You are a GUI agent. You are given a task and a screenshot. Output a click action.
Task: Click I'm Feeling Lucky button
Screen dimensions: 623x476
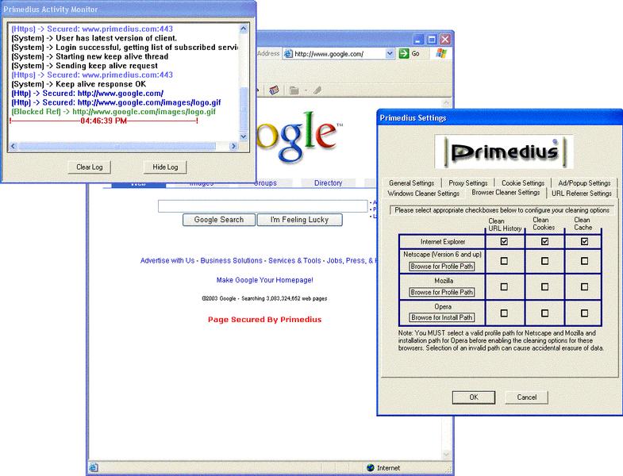tap(299, 220)
